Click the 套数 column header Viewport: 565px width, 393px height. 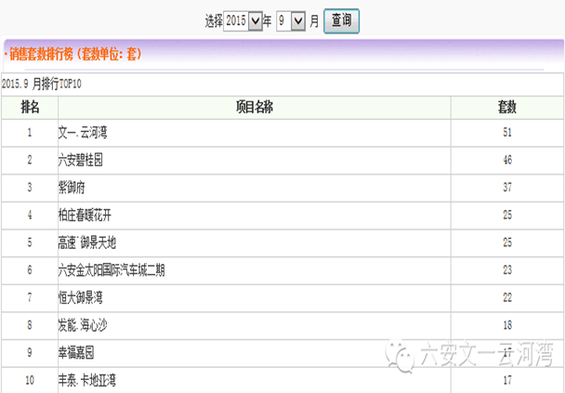coord(507,108)
